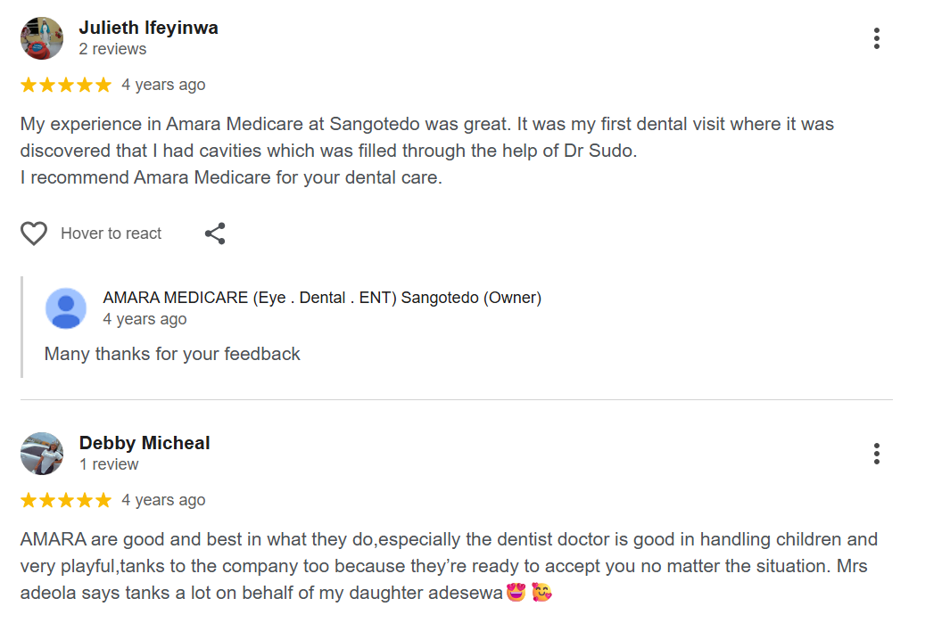Click Julieth's review "4 years ago" timestamp
This screenshot has width=950, height=623.
click(x=163, y=85)
